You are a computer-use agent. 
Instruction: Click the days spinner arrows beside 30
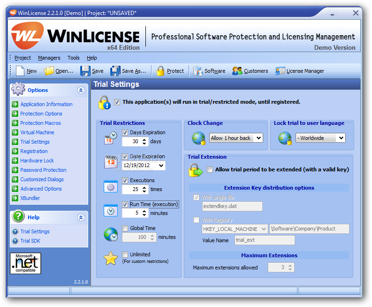click(144, 142)
